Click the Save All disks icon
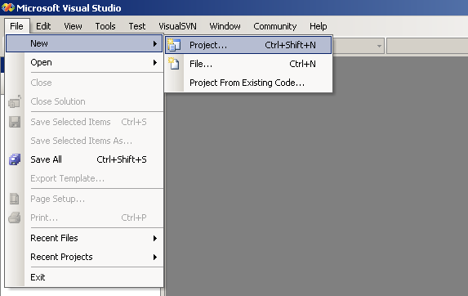This screenshot has height=296, width=468. pyautogui.click(x=15, y=159)
